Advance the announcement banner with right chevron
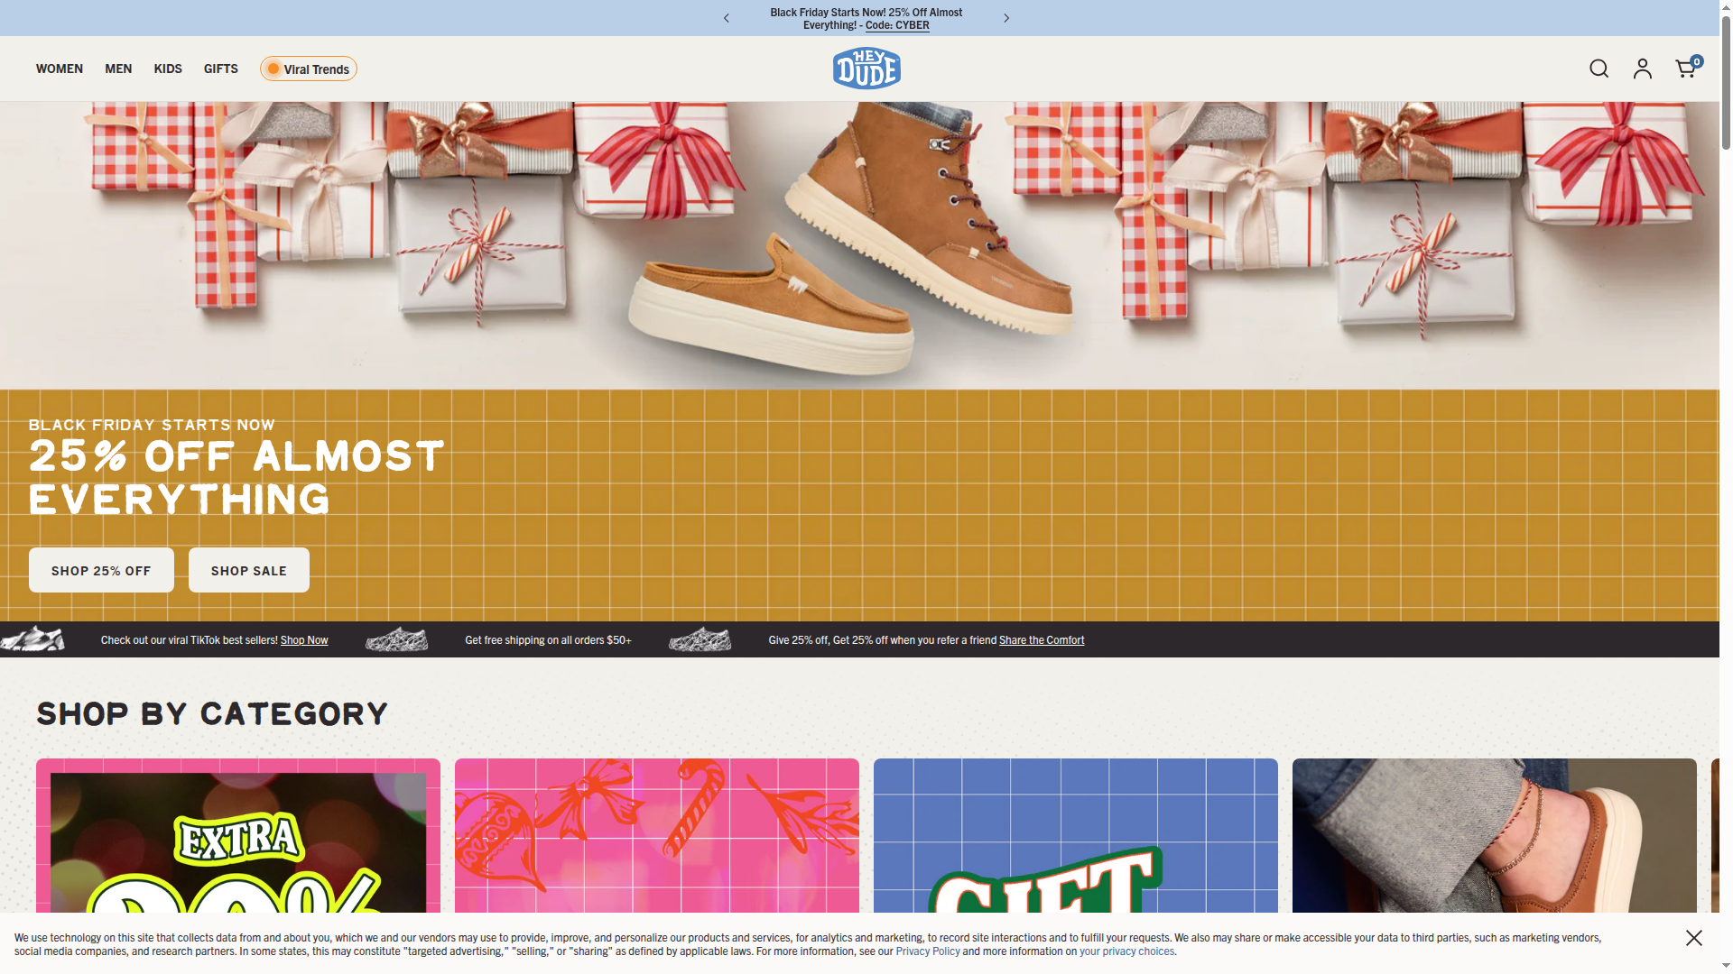Image resolution: width=1733 pixels, height=974 pixels. [1006, 17]
